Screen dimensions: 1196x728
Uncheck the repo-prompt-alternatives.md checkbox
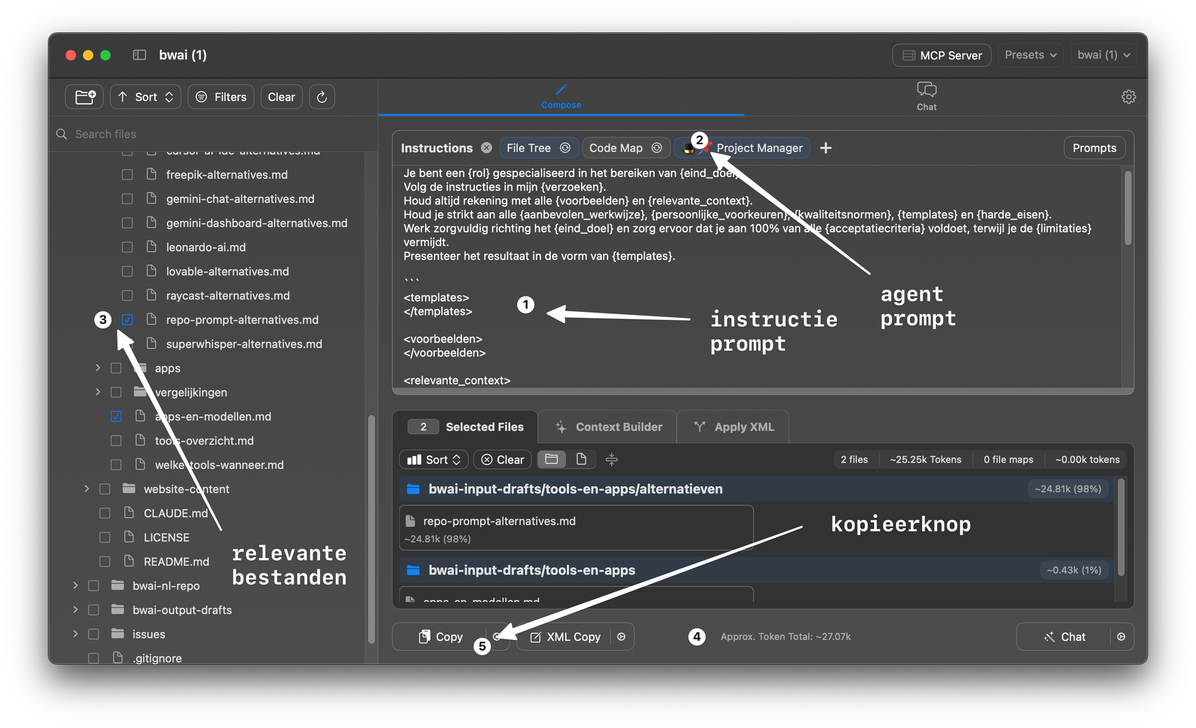point(127,320)
